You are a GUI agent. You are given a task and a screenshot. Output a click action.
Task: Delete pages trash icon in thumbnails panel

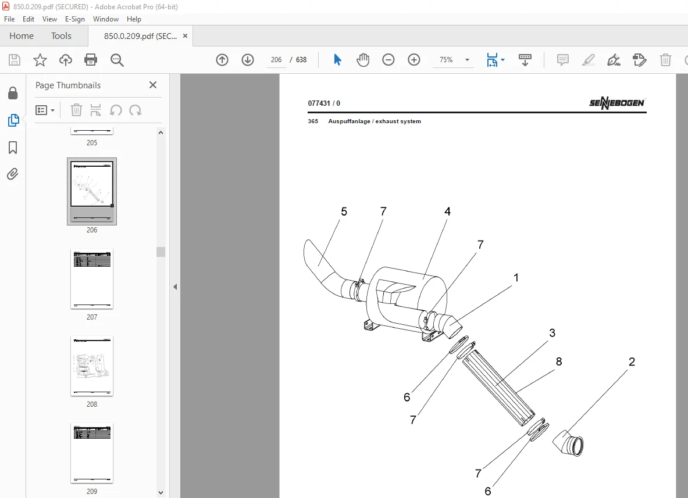(76, 110)
